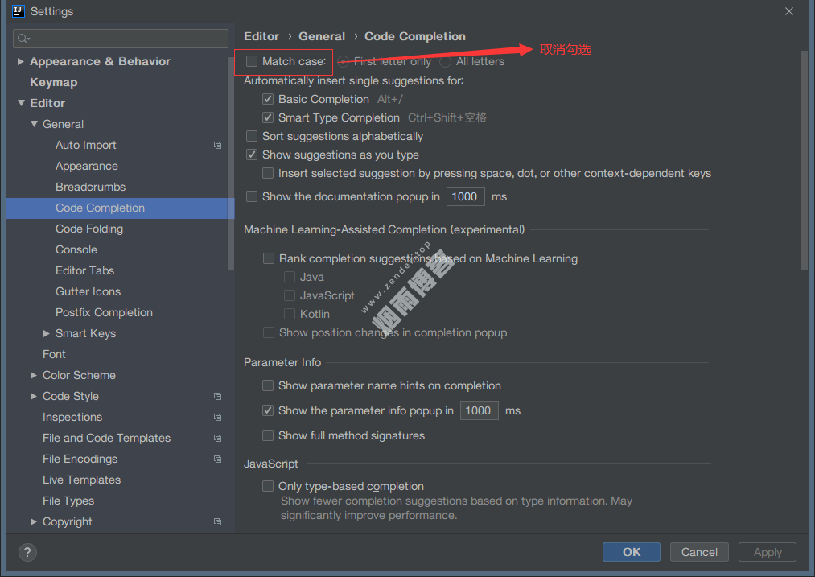Click the help question mark icon
Viewport: 815px width, 577px height.
pyautogui.click(x=27, y=552)
